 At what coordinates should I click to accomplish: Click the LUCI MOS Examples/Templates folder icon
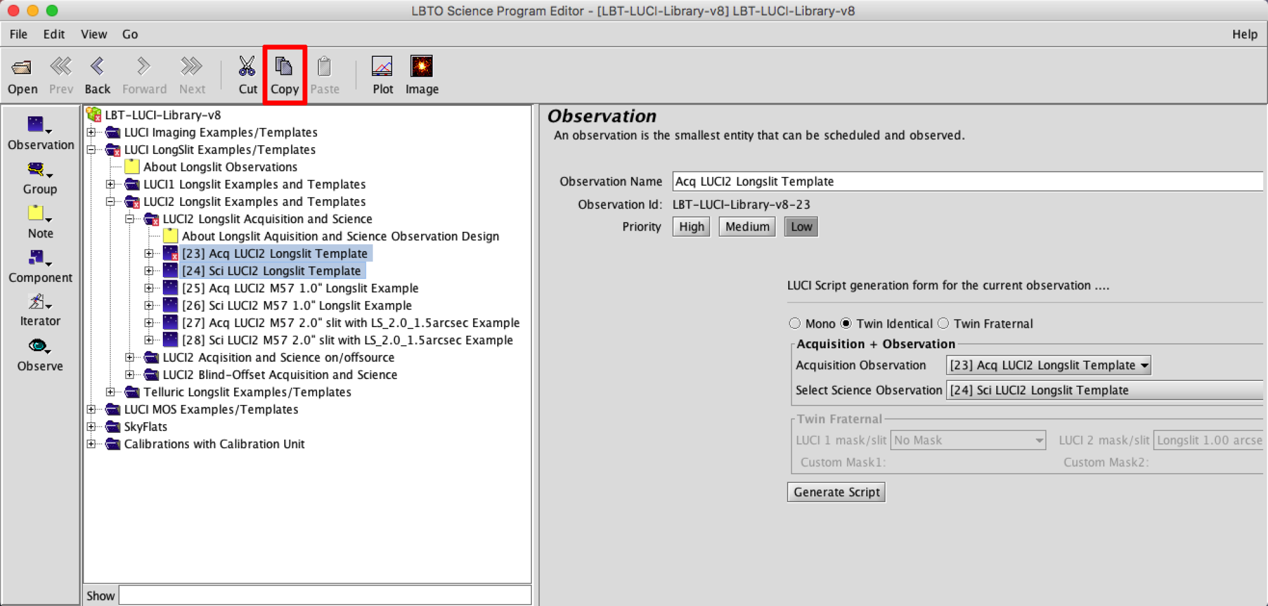(x=113, y=409)
